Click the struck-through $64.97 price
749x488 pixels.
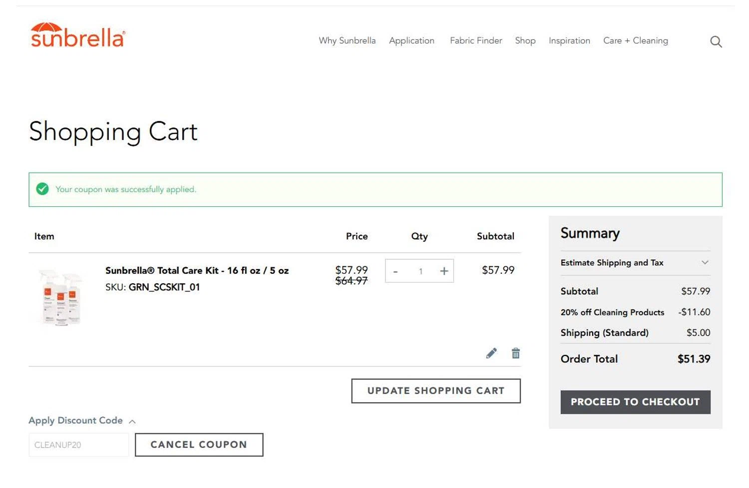[351, 281]
